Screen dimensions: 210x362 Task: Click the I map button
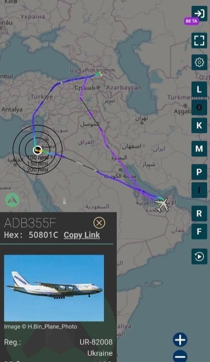pos(199,190)
